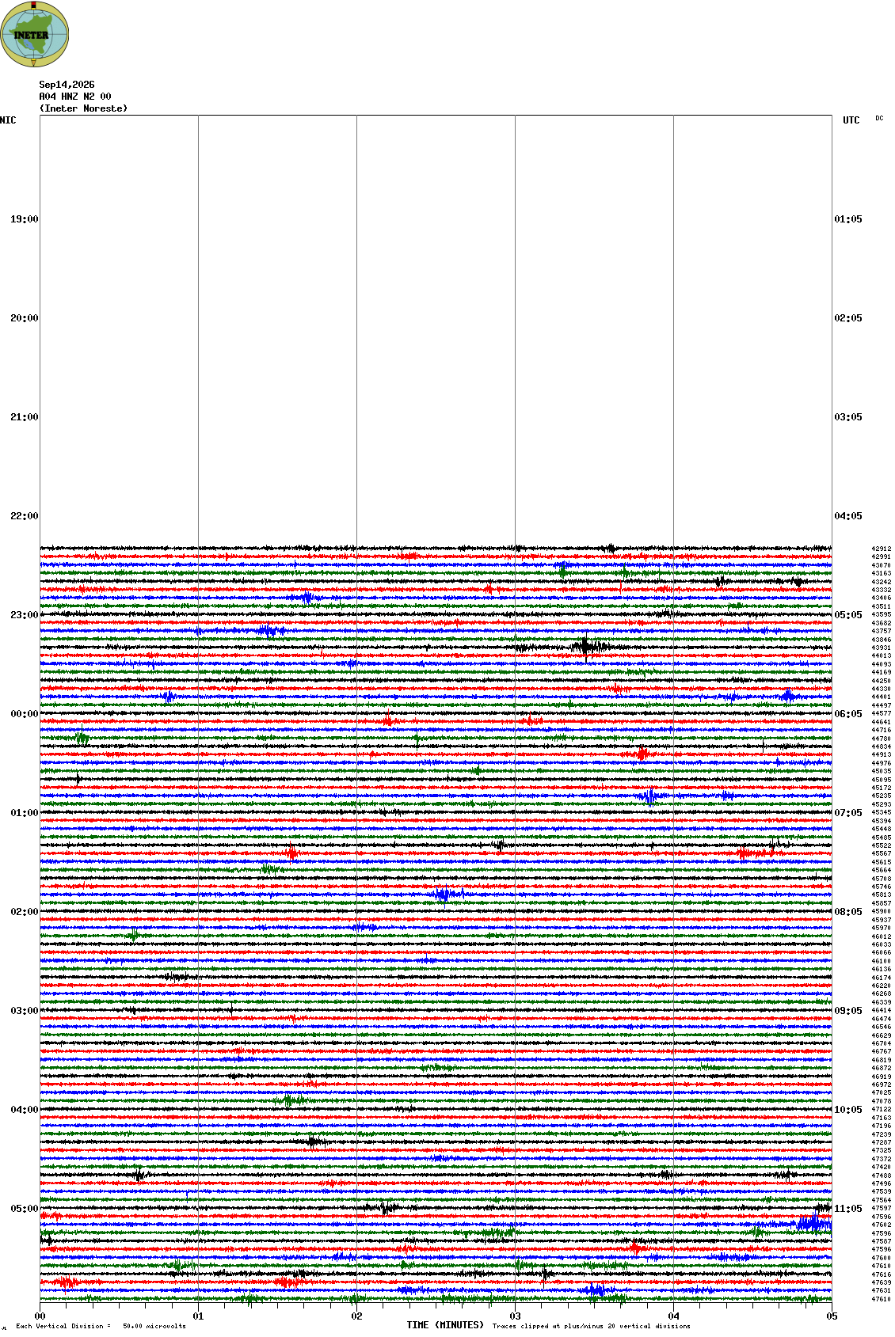Click the Traces clipped footnote text
The width and height of the screenshot is (895, 1337).
pos(592,1326)
